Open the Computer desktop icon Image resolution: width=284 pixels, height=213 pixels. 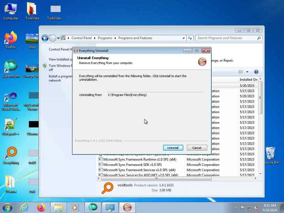tap(11, 11)
